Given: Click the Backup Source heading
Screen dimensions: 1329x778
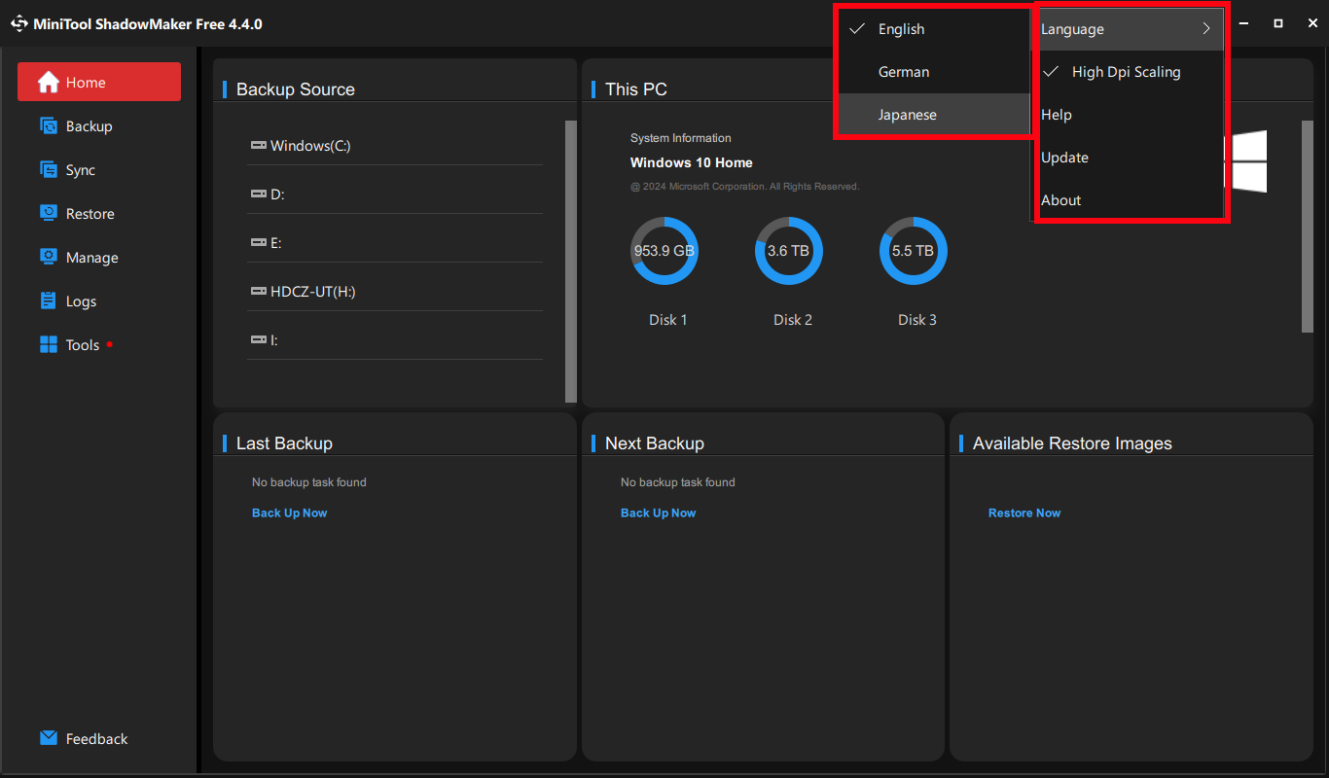Looking at the screenshot, I should coord(296,89).
